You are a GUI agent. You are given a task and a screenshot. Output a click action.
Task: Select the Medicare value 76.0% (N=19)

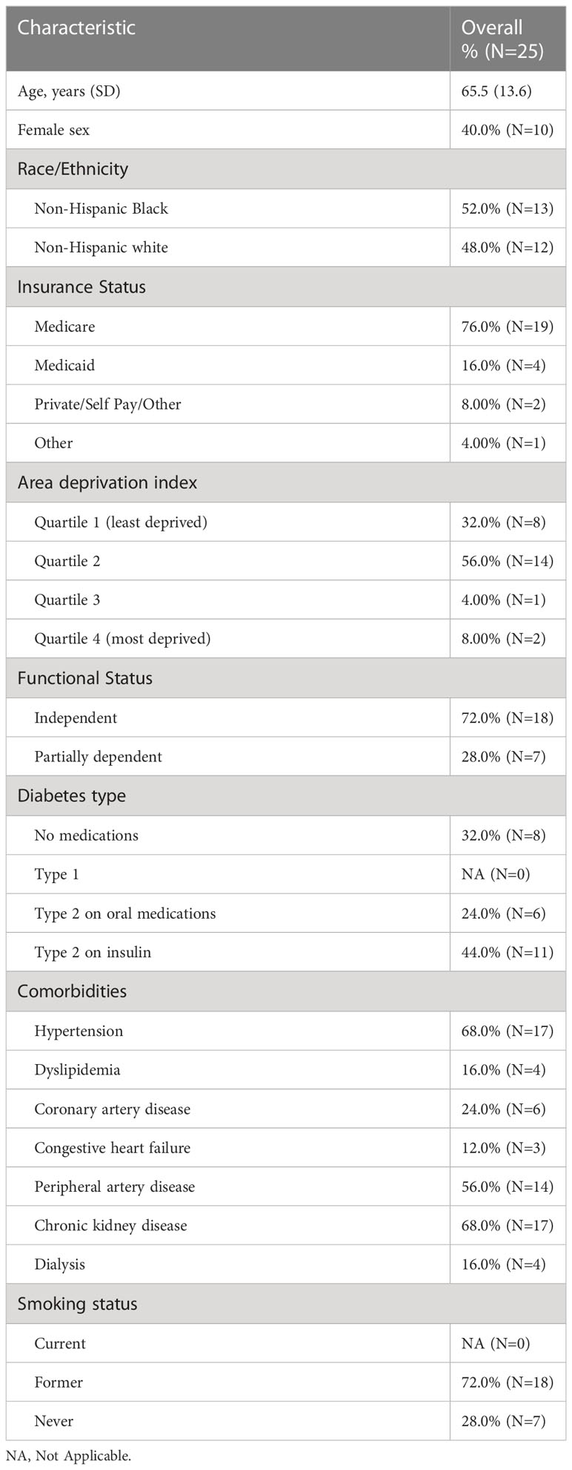click(x=507, y=327)
